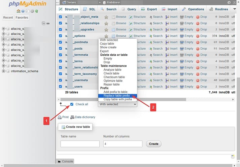Toggle checkbox of the postmeta table row

click(61, 42)
